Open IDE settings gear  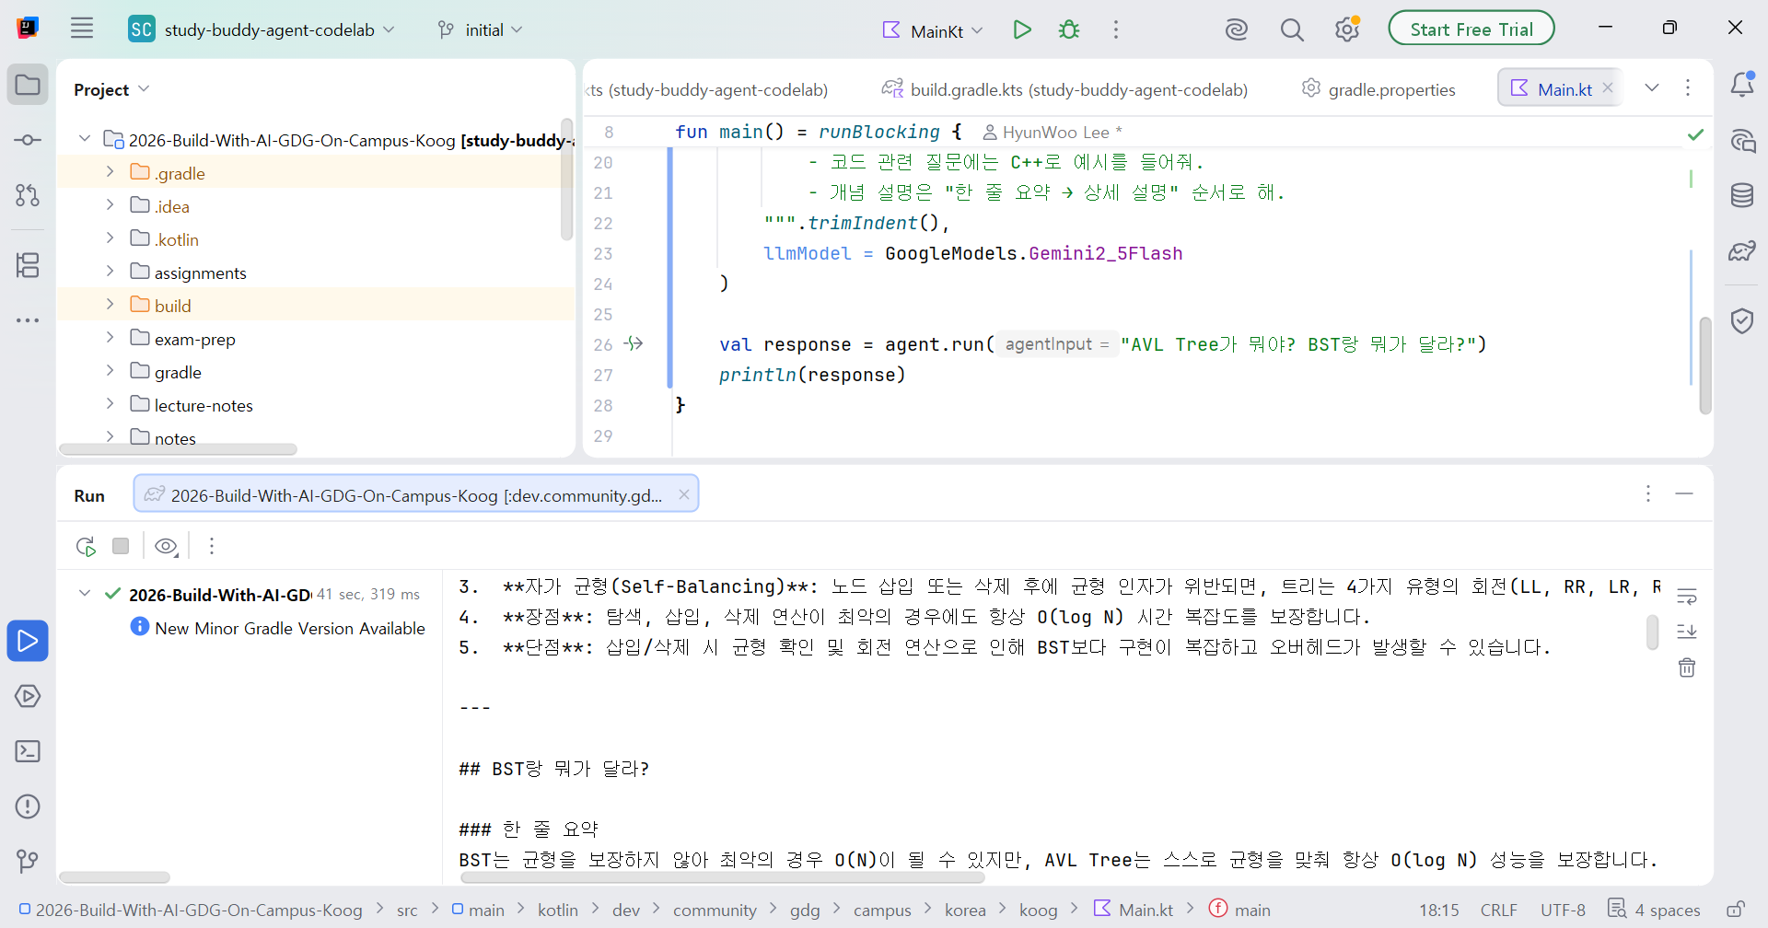(x=1347, y=29)
